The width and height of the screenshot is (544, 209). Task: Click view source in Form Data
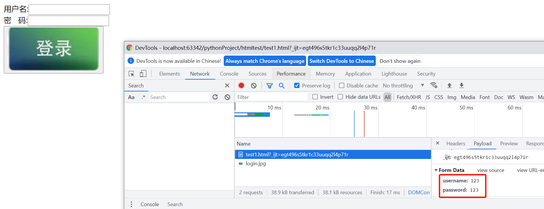click(x=491, y=170)
